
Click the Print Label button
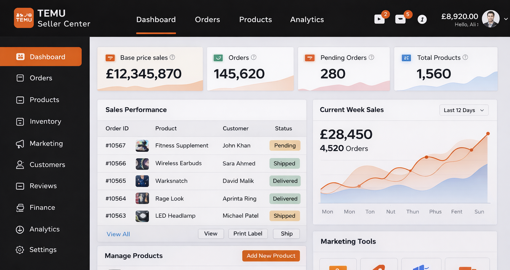[248, 234]
